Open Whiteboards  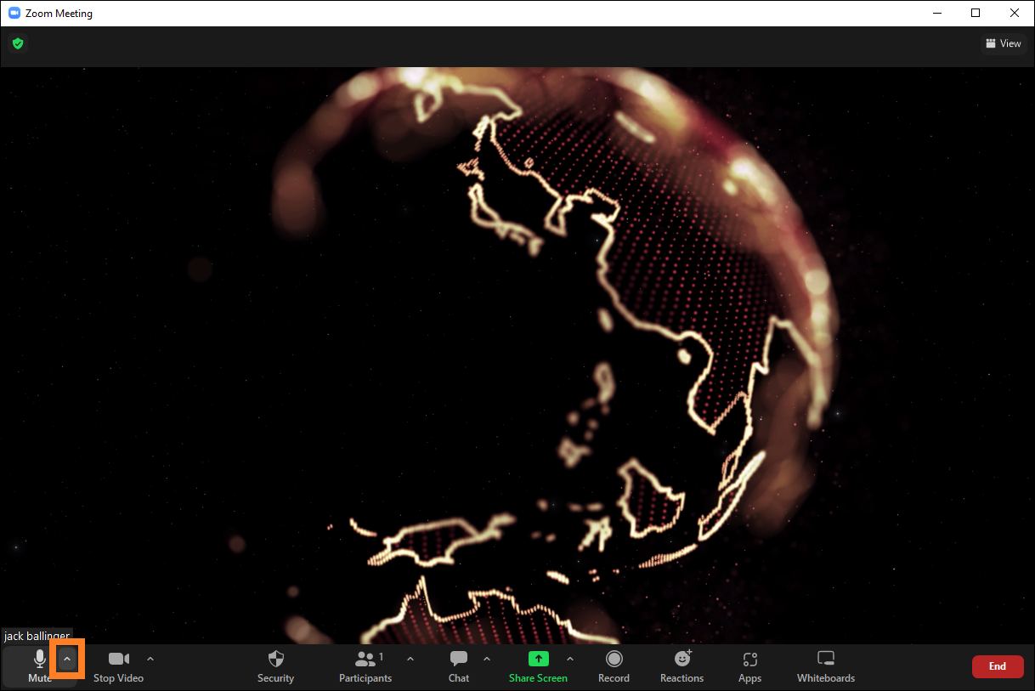point(826,666)
